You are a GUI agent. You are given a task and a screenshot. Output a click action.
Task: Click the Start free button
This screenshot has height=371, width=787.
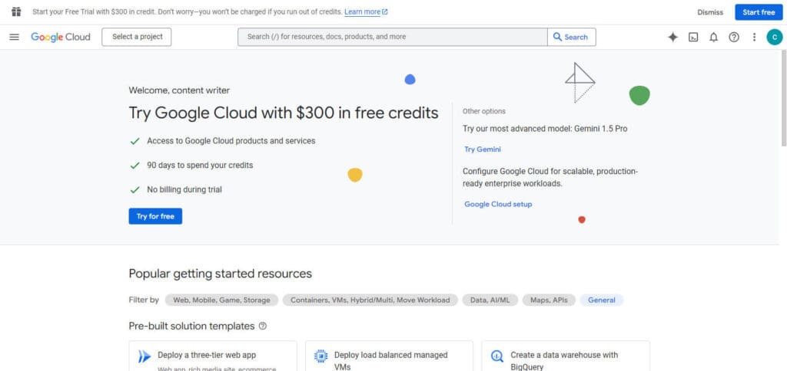tap(759, 12)
